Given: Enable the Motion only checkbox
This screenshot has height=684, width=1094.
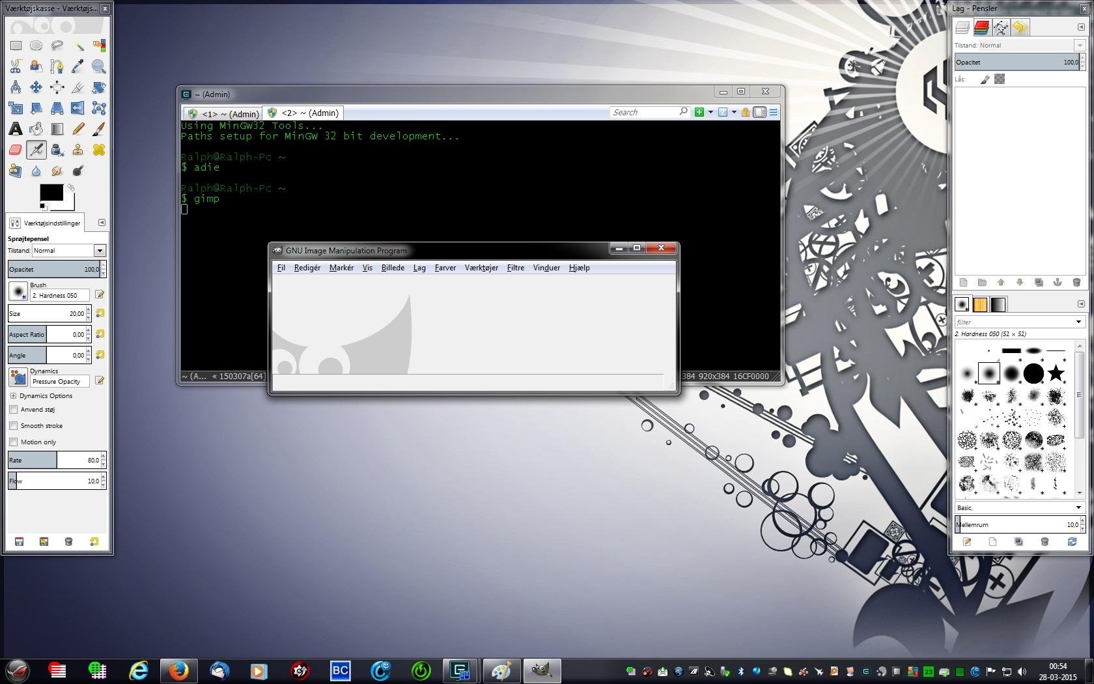Looking at the screenshot, I should coord(13,442).
